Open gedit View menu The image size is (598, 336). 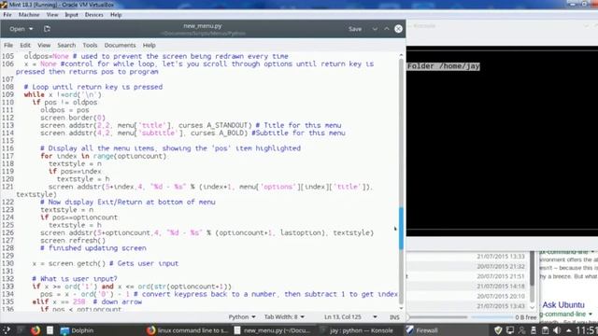pos(44,45)
